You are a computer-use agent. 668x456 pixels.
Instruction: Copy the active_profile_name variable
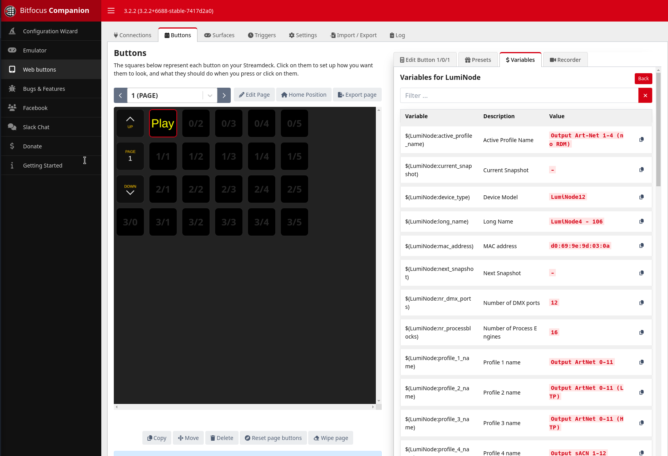coord(641,140)
